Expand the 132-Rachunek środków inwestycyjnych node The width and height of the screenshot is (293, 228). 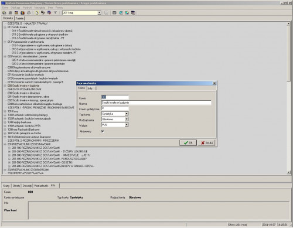pos(5,118)
